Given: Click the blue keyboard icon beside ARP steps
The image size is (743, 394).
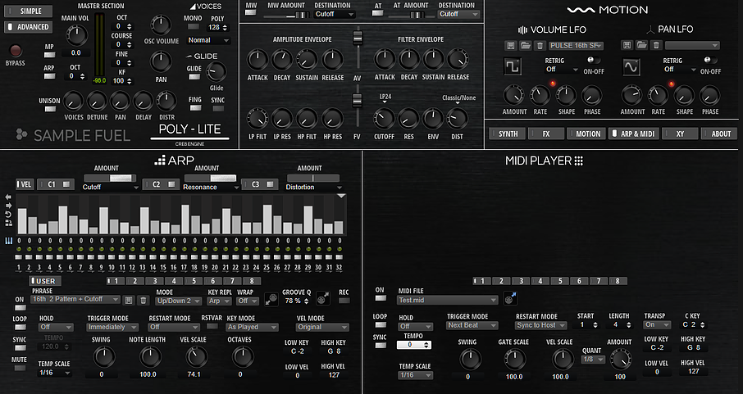Looking at the screenshot, I should pyautogui.click(x=8, y=241).
